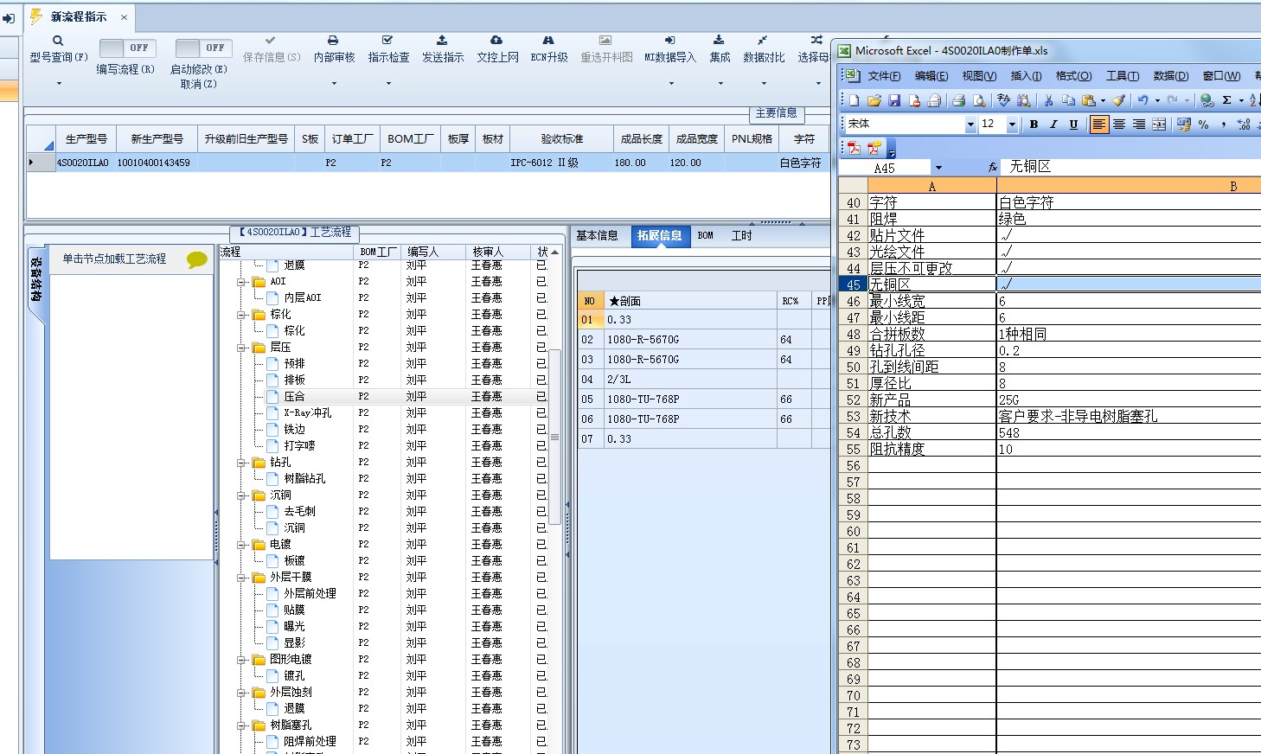Click MI数据导入 import icon
The image size is (1261, 754).
coord(669,41)
